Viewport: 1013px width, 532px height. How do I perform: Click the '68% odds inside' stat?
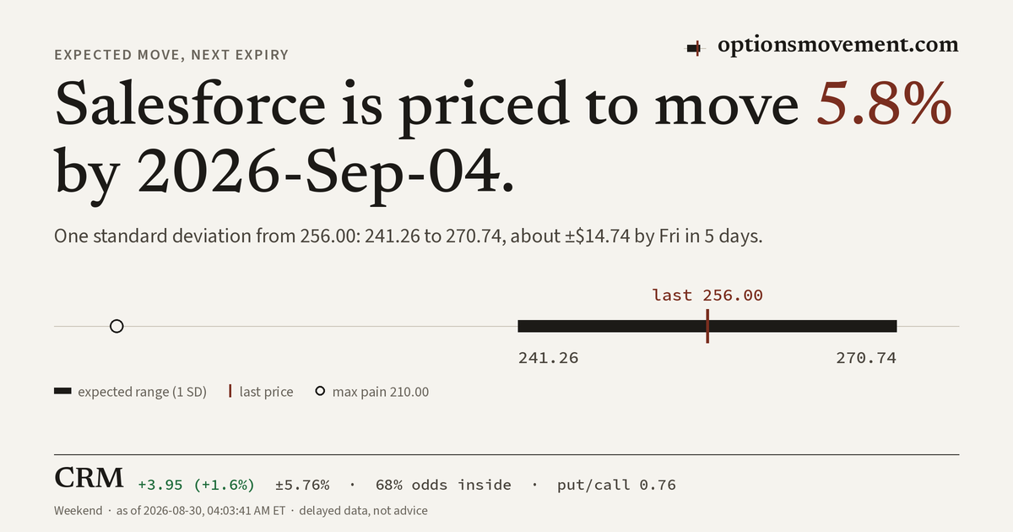pos(443,485)
